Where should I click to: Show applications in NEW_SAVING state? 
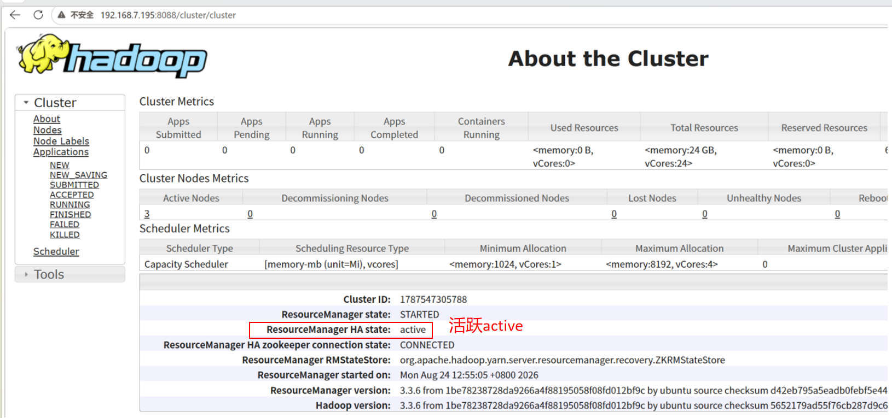78,175
